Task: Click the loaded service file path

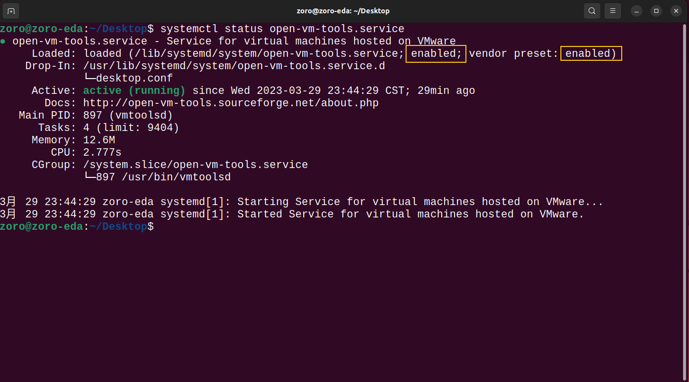Action: pyautogui.click(x=266, y=54)
